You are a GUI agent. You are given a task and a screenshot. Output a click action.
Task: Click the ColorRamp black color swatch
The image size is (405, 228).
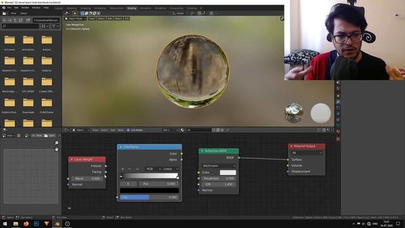[149, 191]
